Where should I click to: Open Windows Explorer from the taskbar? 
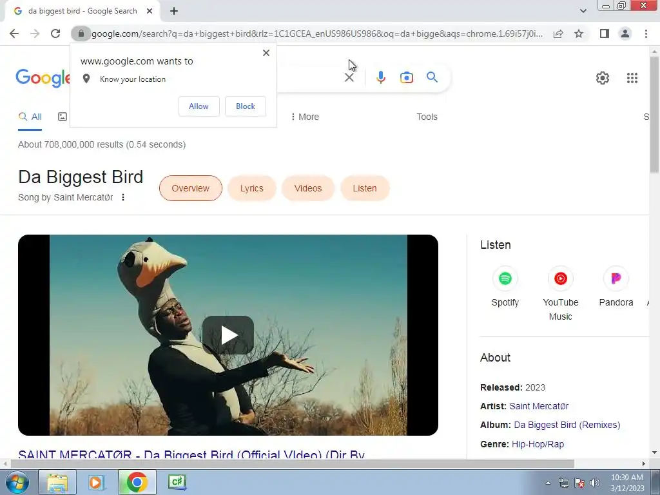pyautogui.click(x=57, y=482)
